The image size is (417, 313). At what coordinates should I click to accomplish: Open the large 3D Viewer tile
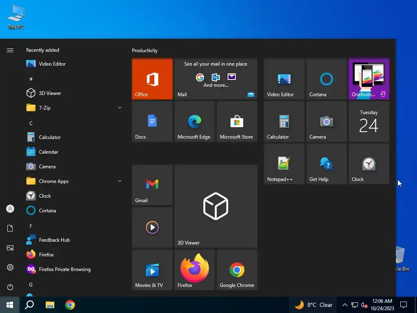pyautogui.click(x=216, y=206)
